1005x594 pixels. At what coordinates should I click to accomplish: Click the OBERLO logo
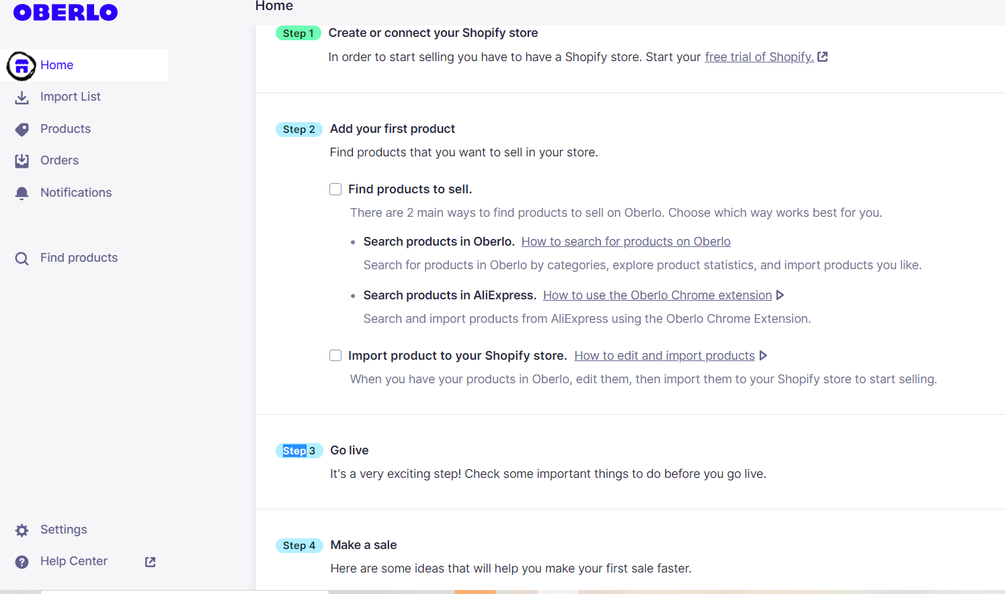pos(65,13)
